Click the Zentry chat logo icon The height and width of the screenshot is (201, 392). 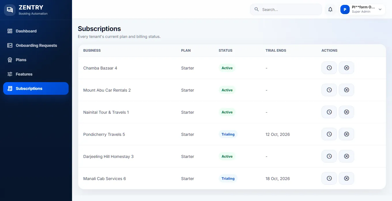point(10,10)
